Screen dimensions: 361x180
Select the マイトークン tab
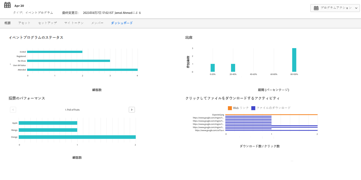point(74,23)
